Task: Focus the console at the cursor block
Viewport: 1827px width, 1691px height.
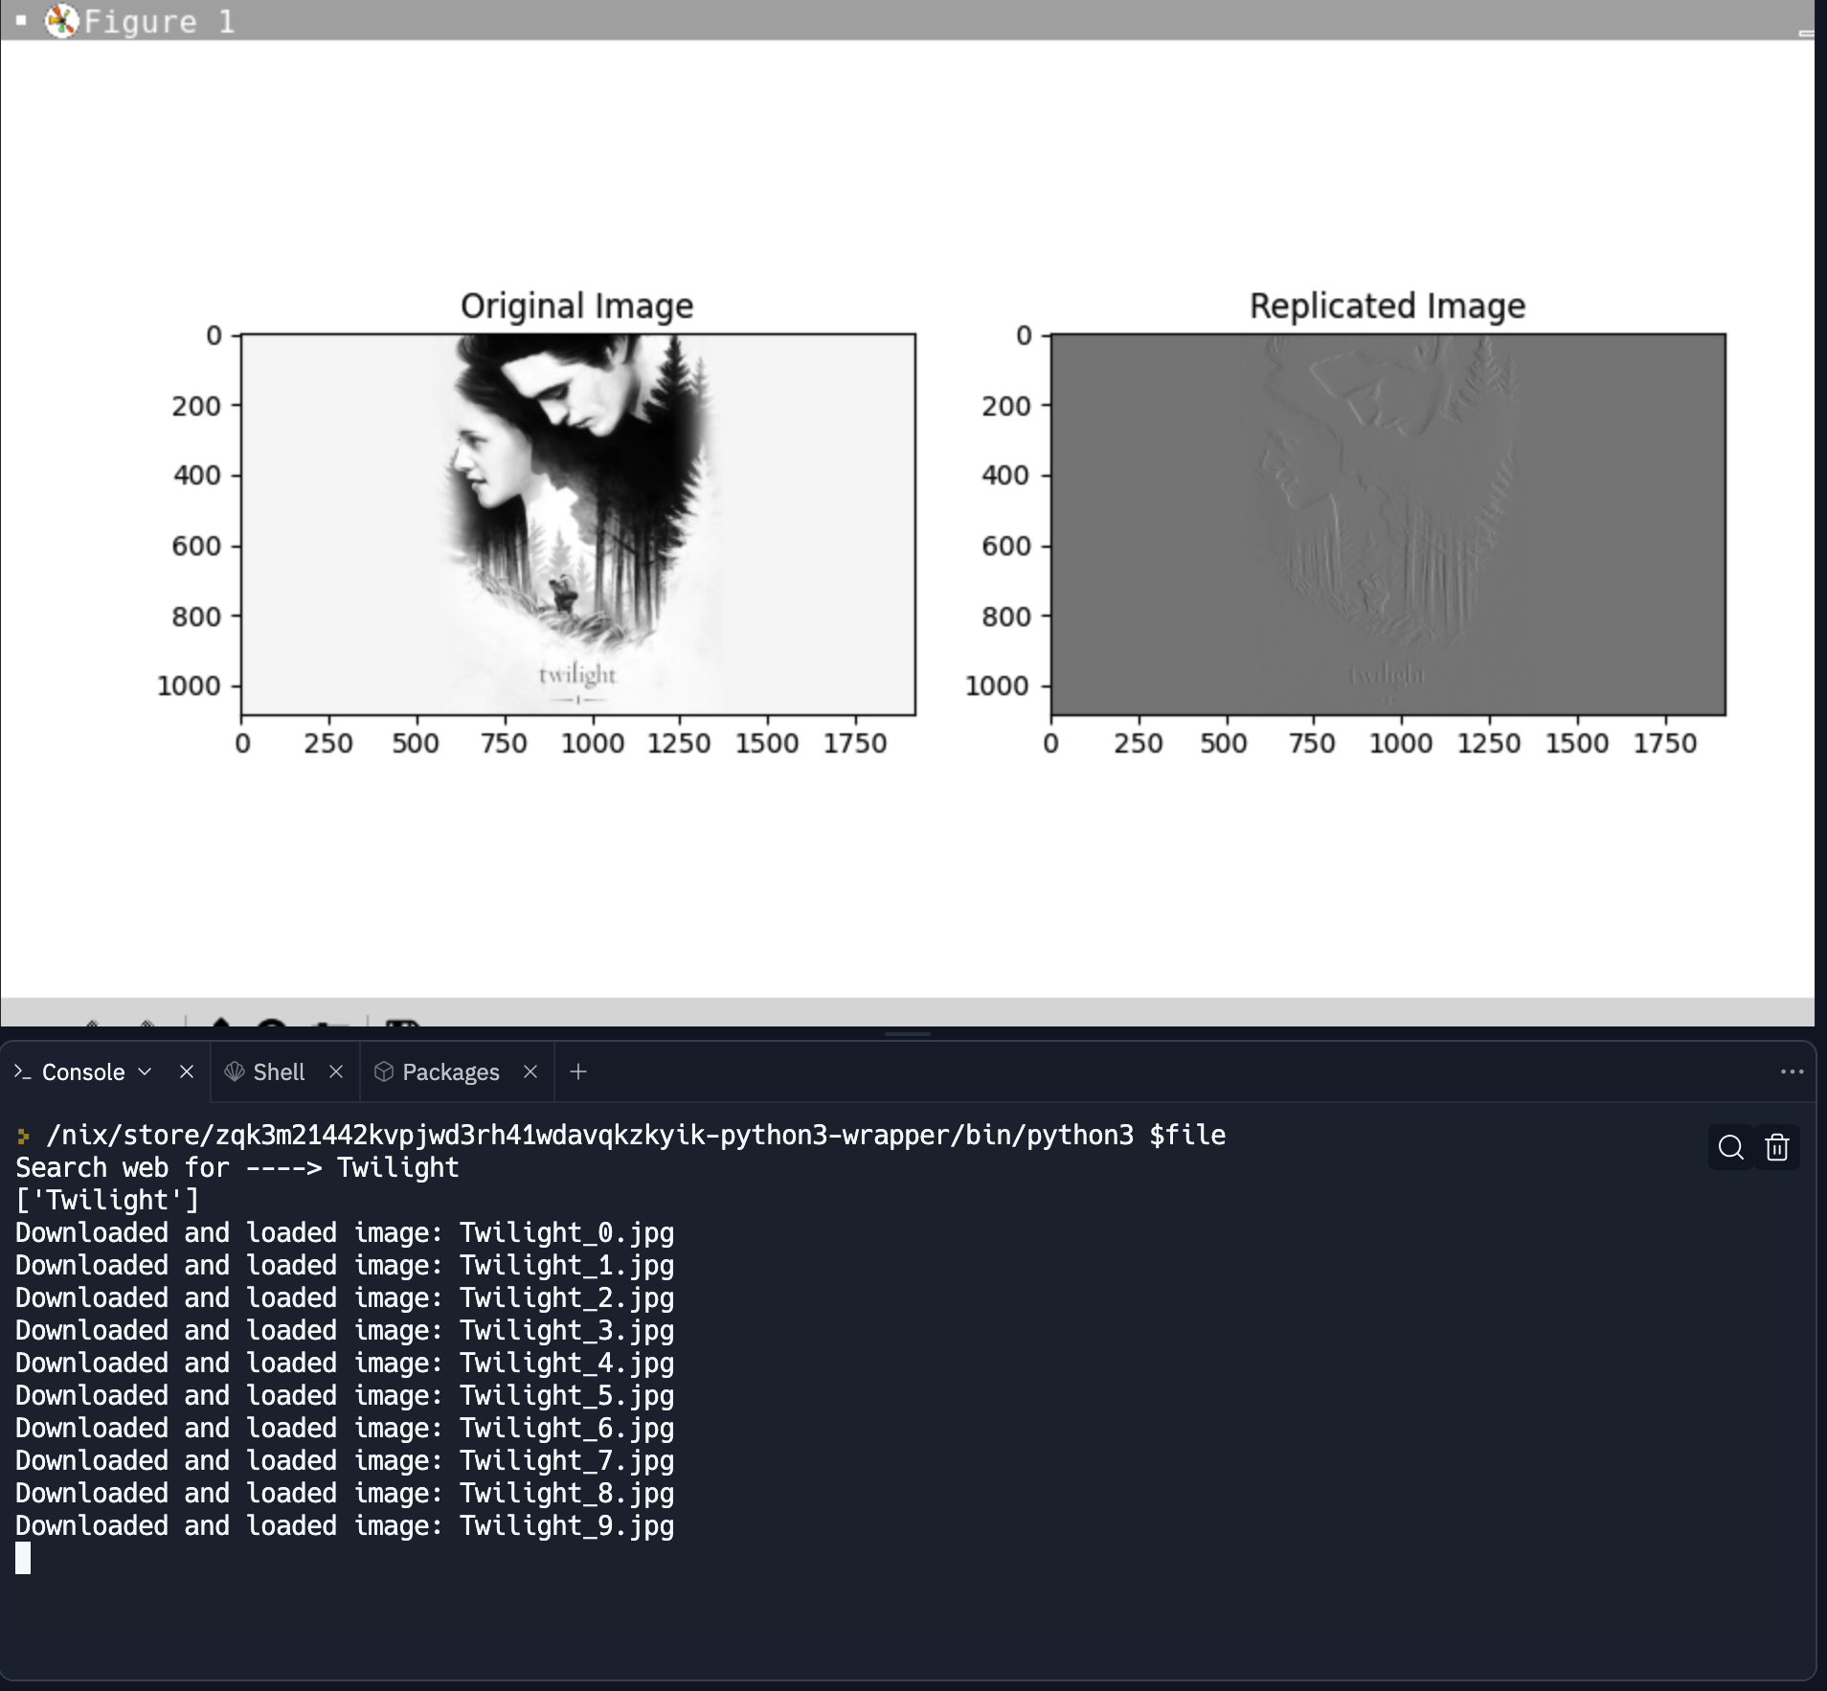Action: click(x=23, y=1558)
